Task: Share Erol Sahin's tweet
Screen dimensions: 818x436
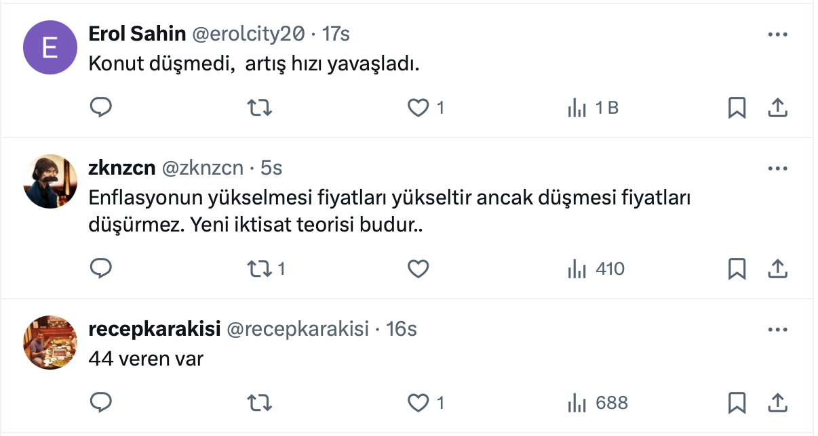Action: [777, 108]
